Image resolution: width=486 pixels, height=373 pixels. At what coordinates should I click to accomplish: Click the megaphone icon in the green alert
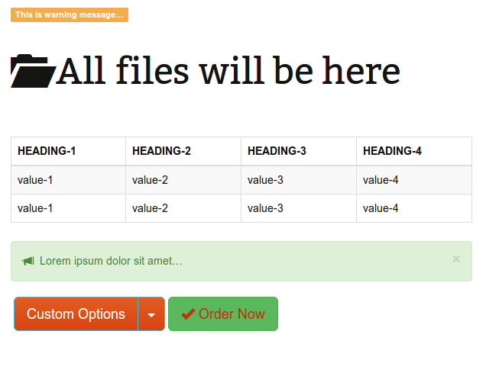28,261
